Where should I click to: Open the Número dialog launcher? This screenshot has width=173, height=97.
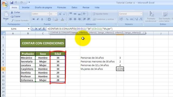[x=142, y=24]
